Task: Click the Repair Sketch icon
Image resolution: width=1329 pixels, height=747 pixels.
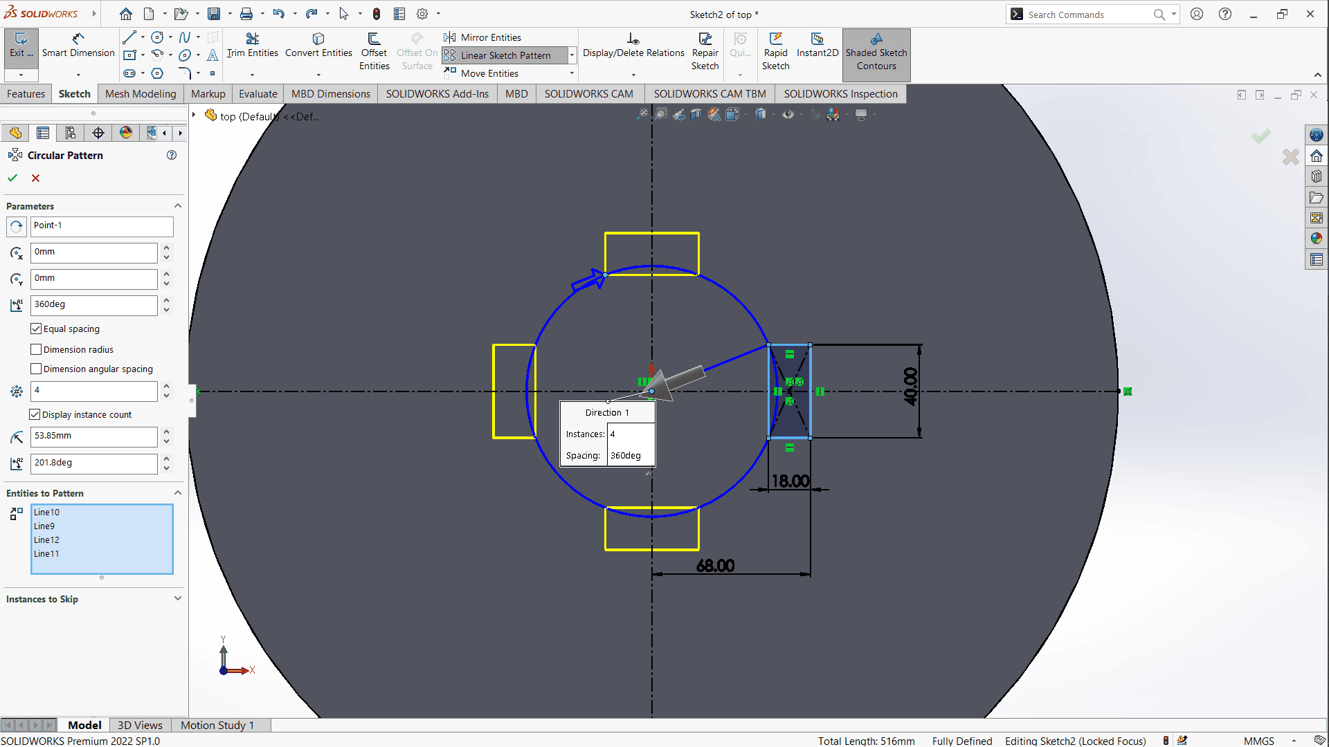Action: [x=705, y=39]
